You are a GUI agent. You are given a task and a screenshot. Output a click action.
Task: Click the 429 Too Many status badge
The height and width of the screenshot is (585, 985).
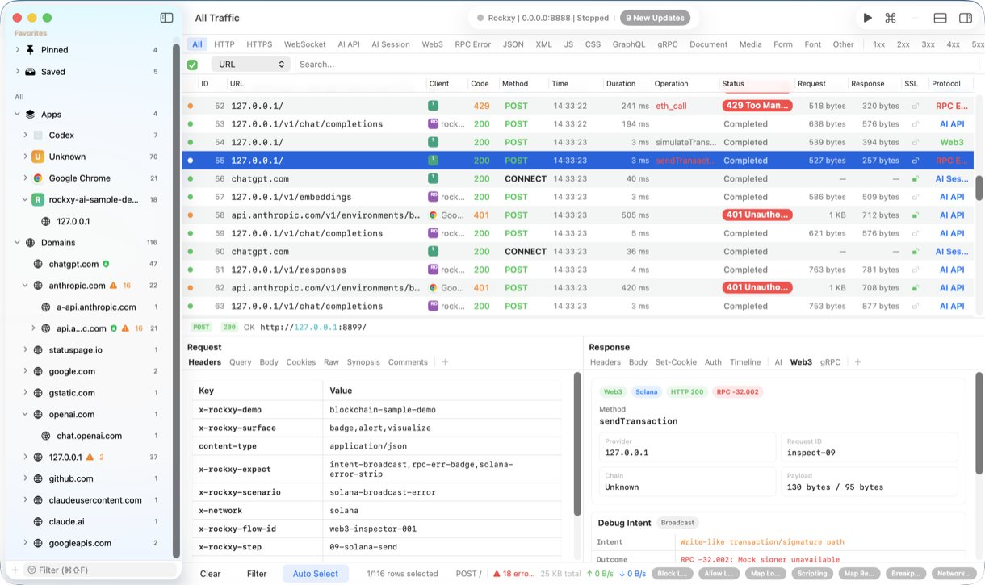(x=757, y=106)
